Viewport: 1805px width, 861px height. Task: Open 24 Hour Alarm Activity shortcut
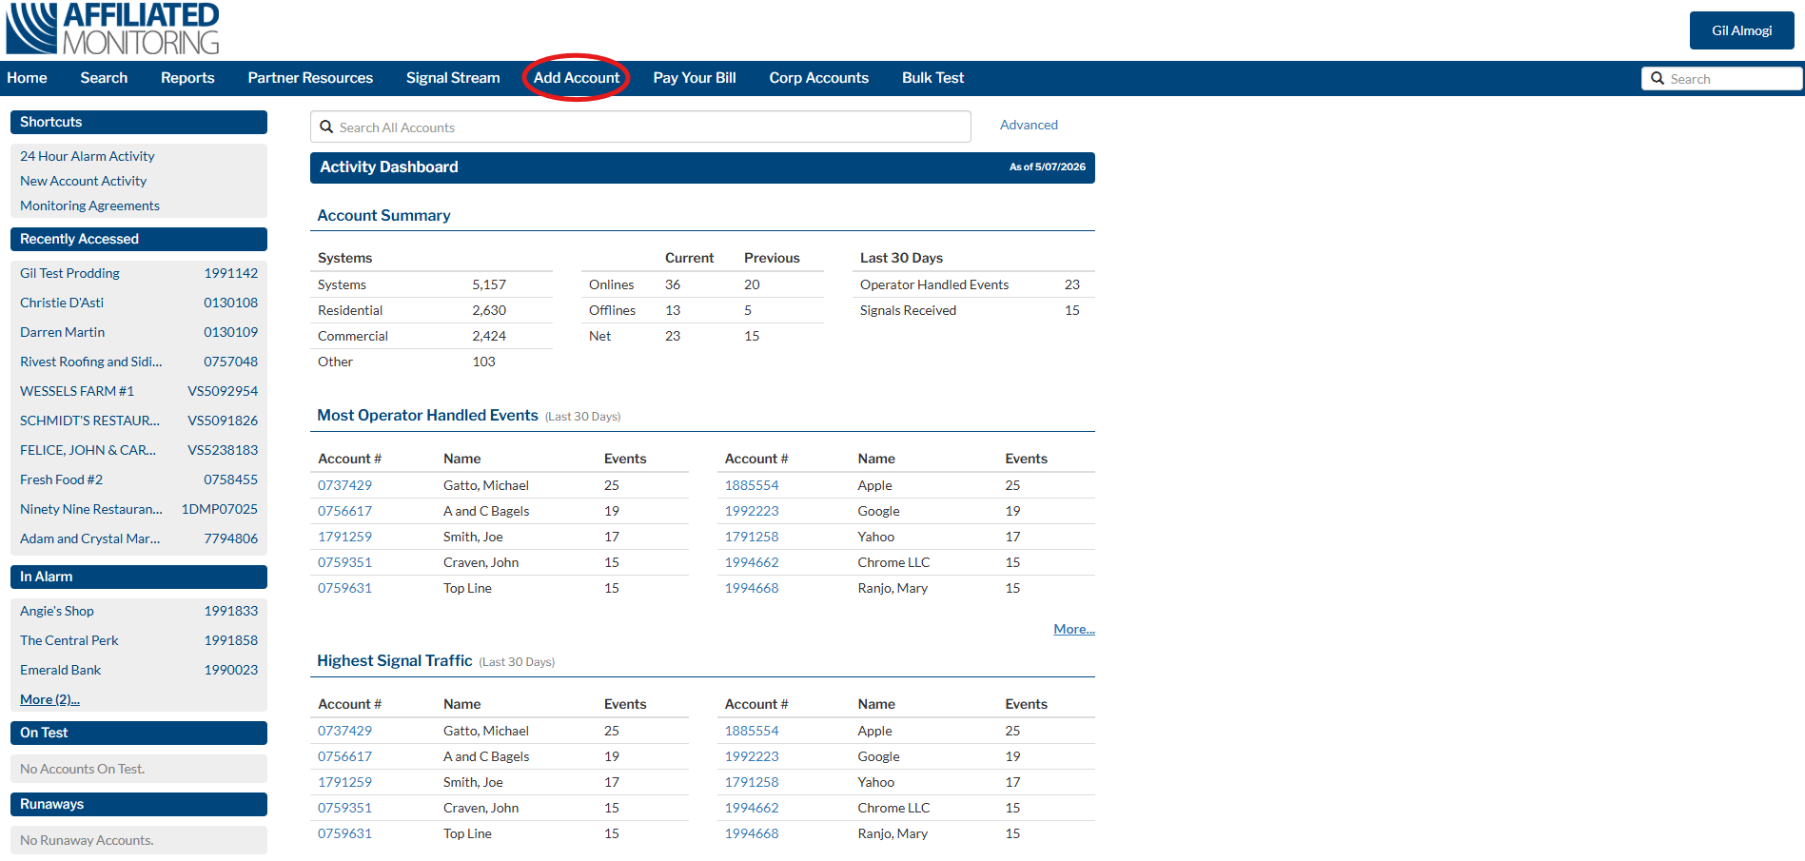[88, 156]
